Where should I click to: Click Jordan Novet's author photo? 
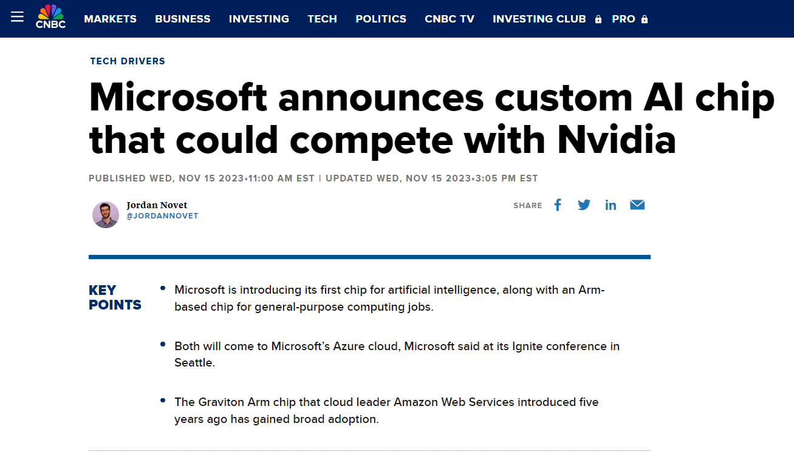pos(106,215)
